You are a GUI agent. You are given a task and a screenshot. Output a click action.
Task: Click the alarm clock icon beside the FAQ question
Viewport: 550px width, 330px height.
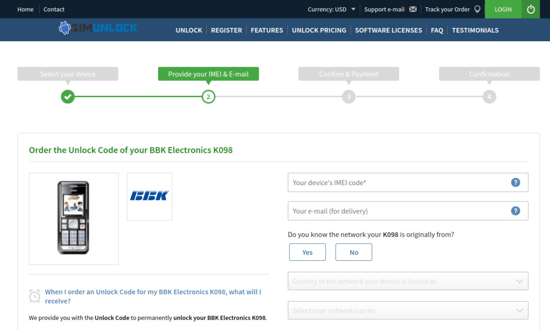coord(35,296)
